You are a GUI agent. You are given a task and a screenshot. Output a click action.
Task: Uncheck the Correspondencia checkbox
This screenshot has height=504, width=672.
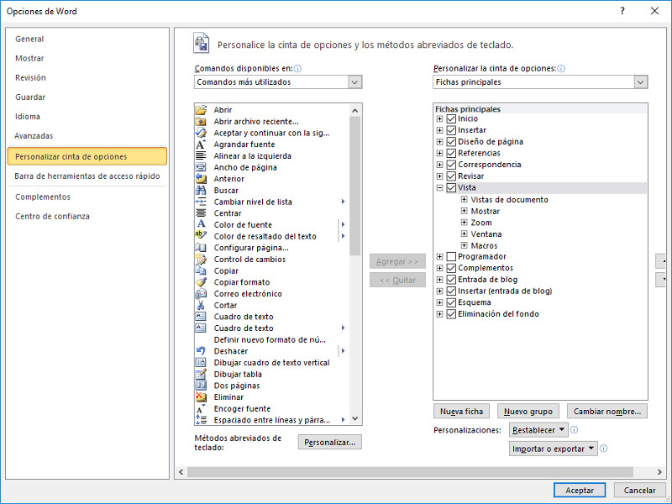[x=451, y=165]
